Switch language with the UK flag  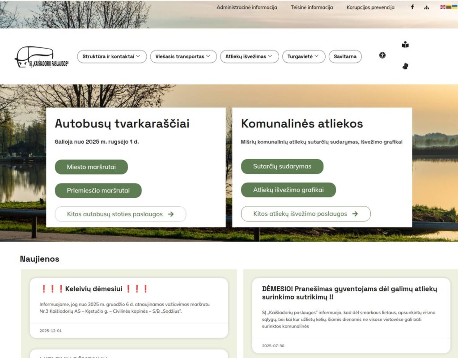point(443,7)
